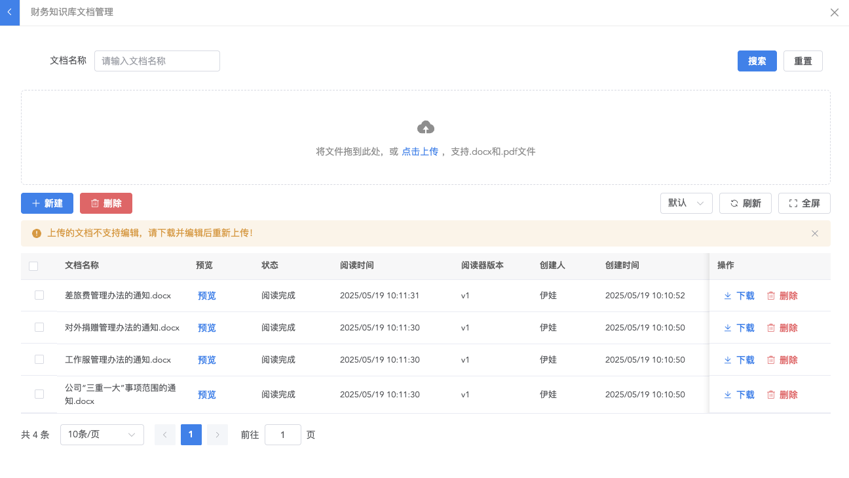The width and height of the screenshot is (849, 478).
Task: Click the 阅读器版本 column header
Action: [x=482, y=266]
